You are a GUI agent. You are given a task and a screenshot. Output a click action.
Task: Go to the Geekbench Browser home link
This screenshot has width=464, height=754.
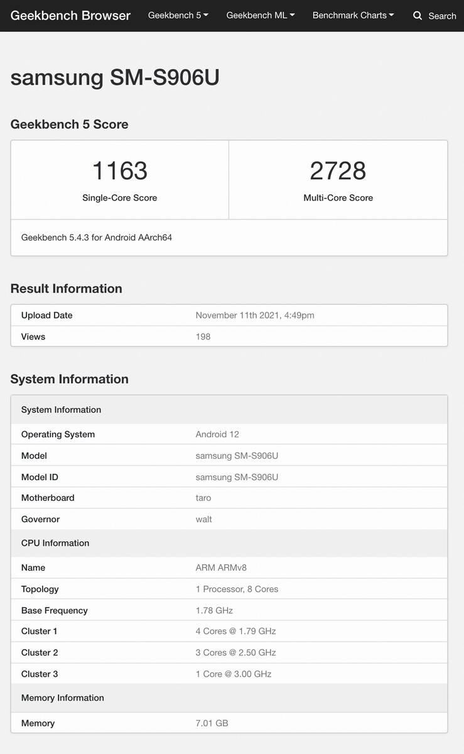[70, 16]
